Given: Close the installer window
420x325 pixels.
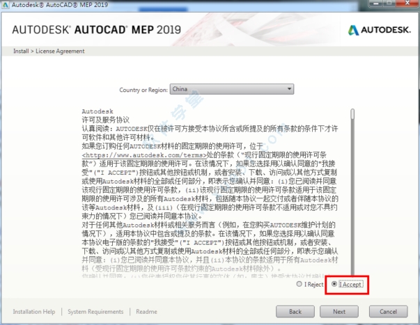Looking at the screenshot, I should [x=407, y=3].
